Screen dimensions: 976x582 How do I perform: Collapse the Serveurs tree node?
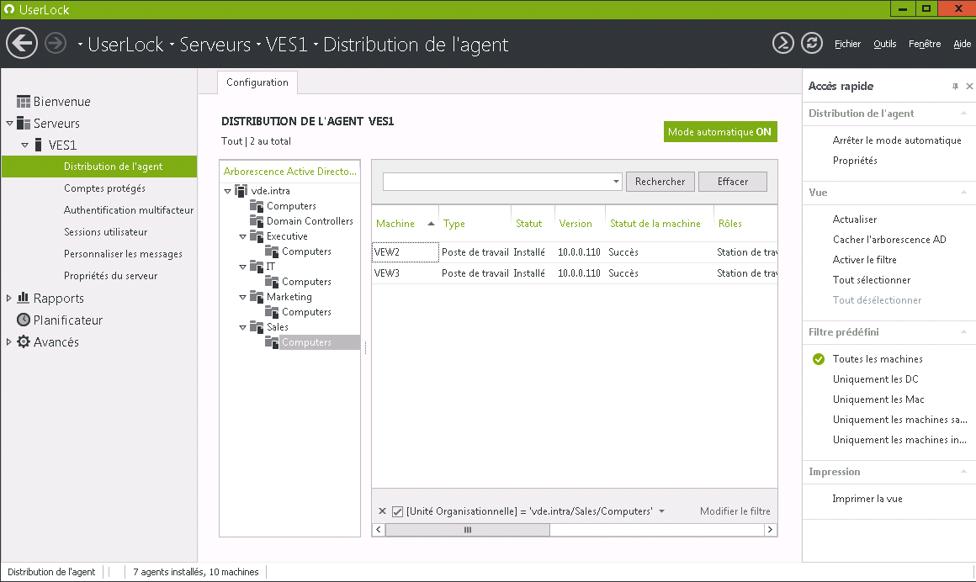9,124
